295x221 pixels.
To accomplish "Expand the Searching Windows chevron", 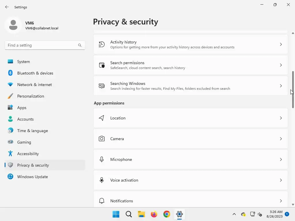I will coord(281,86).
